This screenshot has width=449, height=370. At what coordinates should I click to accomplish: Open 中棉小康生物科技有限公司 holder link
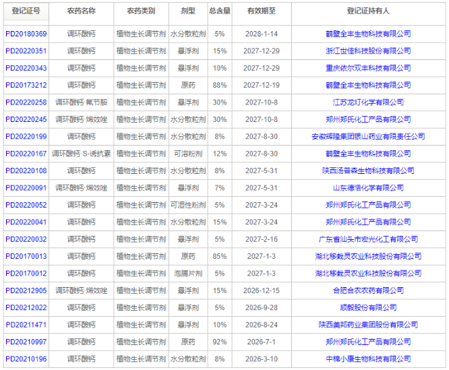pos(368,359)
